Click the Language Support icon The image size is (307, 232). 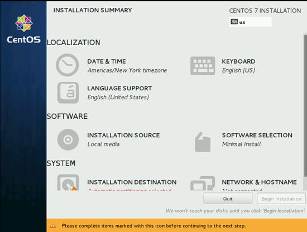[68, 93]
